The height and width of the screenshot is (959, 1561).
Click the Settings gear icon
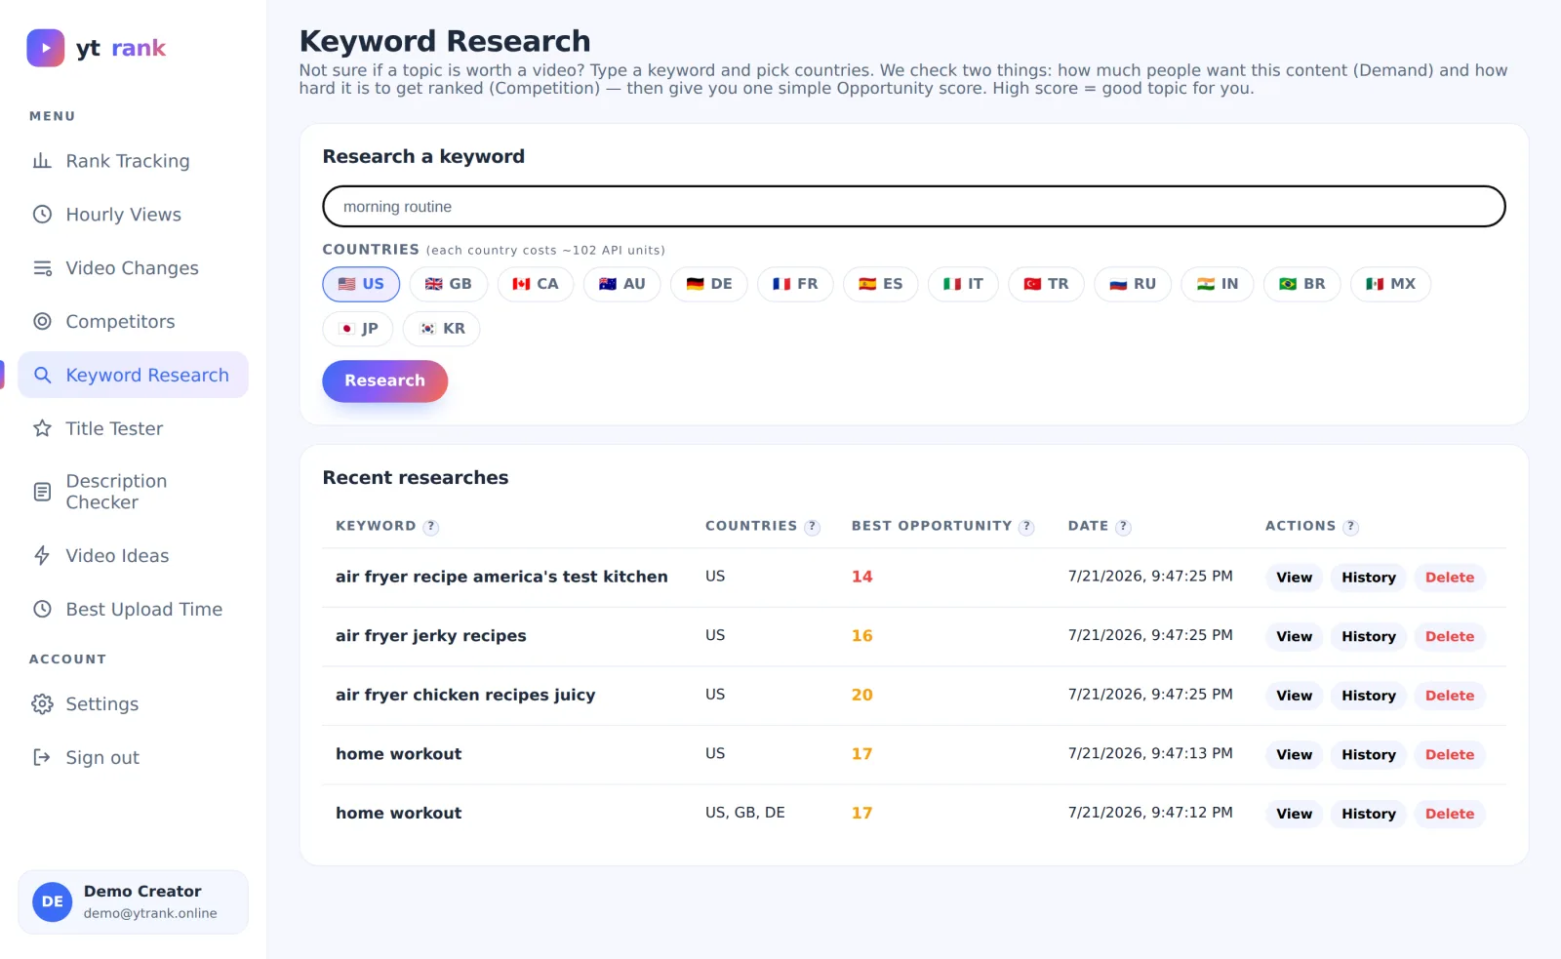42,704
